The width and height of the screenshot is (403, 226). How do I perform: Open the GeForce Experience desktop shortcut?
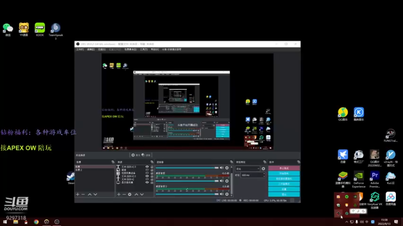click(x=359, y=179)
